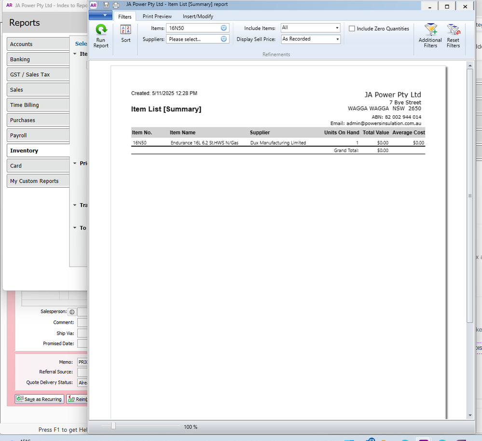Expand the Display Sell Price dropdown
This screenshot has width=482, height=441.
[336, 39]
